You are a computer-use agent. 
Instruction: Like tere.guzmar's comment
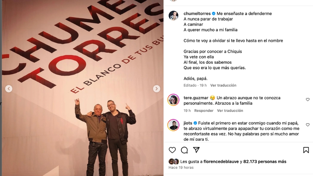coord(308,99)
